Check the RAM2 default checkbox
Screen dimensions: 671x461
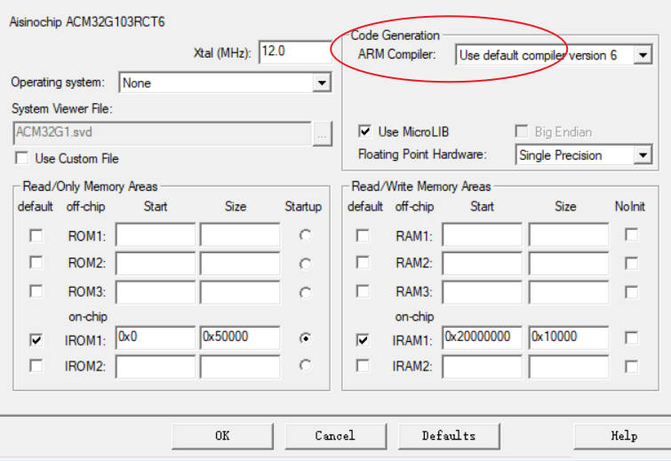[363, 262]
